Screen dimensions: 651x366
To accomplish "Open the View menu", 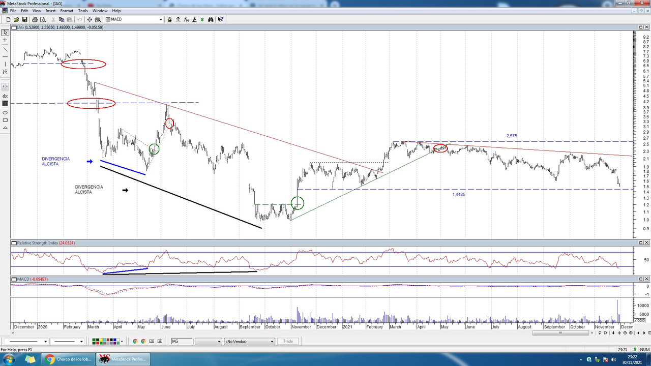I will 37,11.
